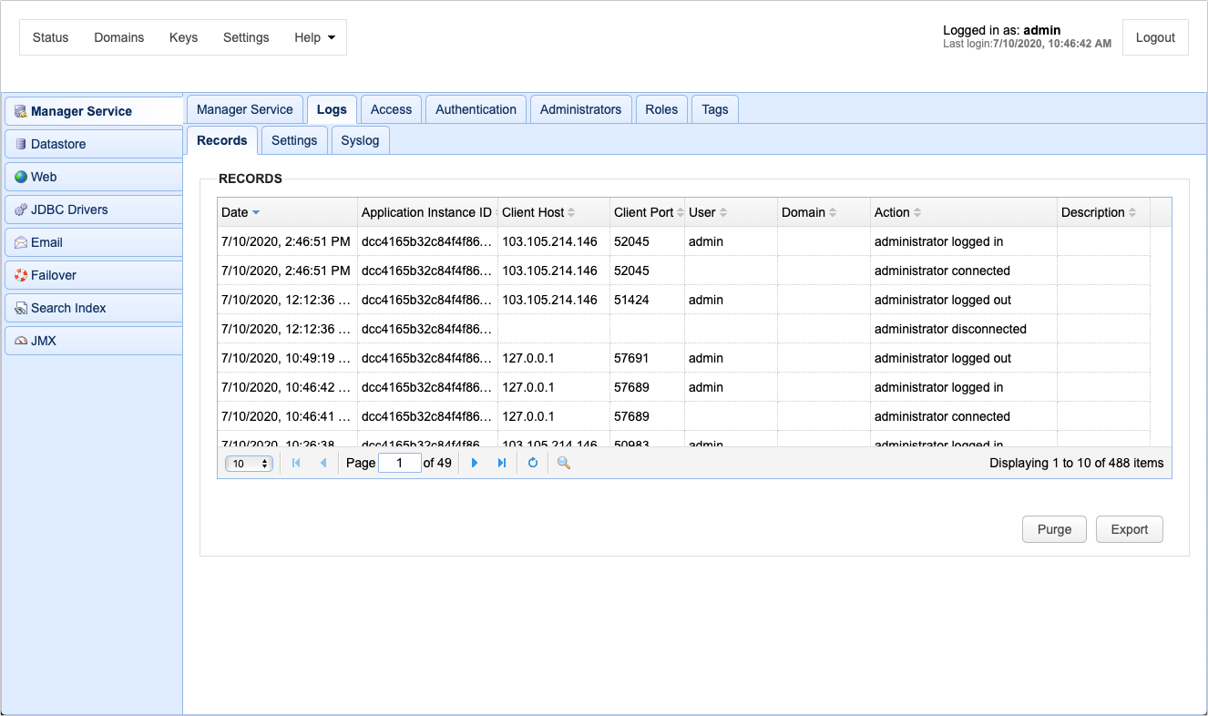Open the Domains menu item
Screen dimensions: 1208x716
coord(119,37)
